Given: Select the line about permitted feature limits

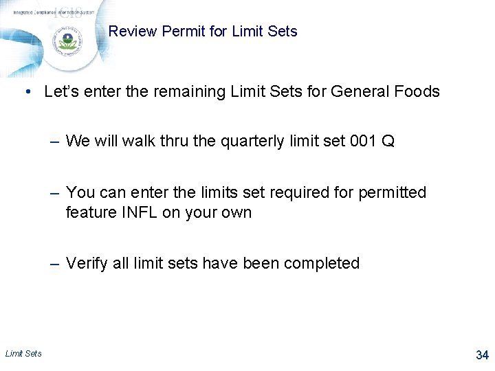Looking at the screenshot, I should [x=246, y=202].
